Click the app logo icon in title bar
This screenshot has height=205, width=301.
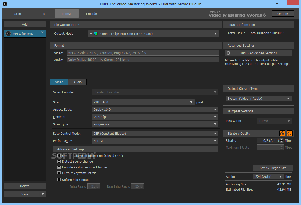tap(5, 4)
